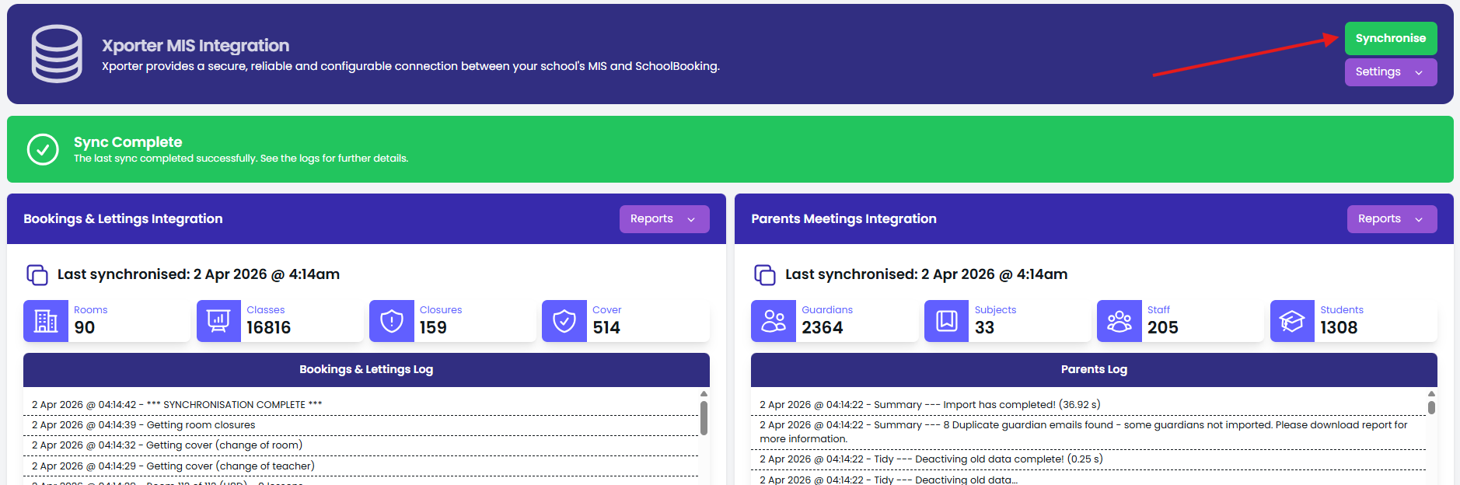The height and width of the screenshot is (485, 1460).
Task: Select 'Import has completed! (36.92 s)' log entry
Action: (1088, 405)
